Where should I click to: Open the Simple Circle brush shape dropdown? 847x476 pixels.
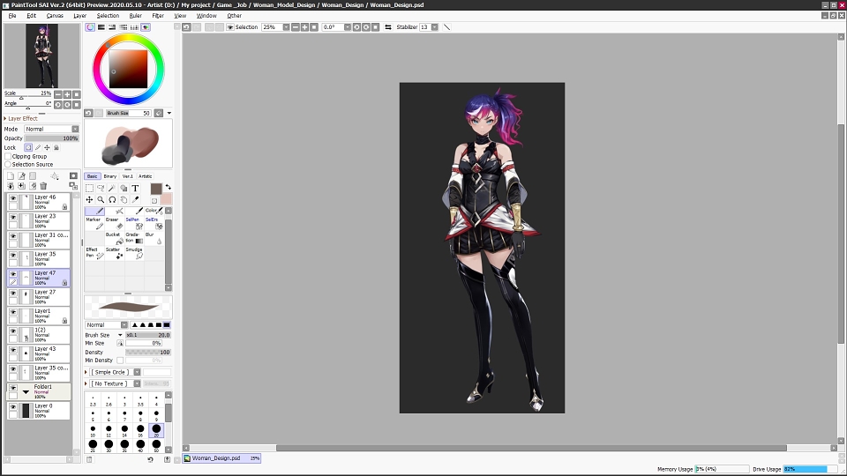pyautogui.click(x=115, y=372)
